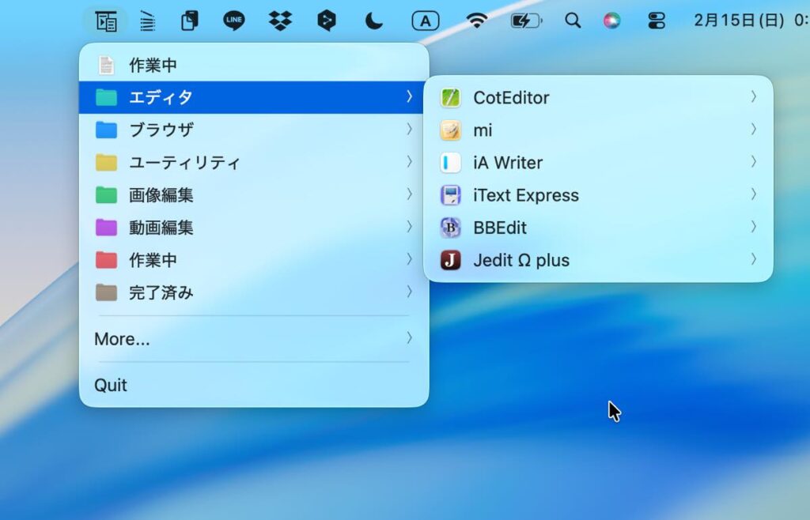Click the mi editor app icon

coord(450,130)
